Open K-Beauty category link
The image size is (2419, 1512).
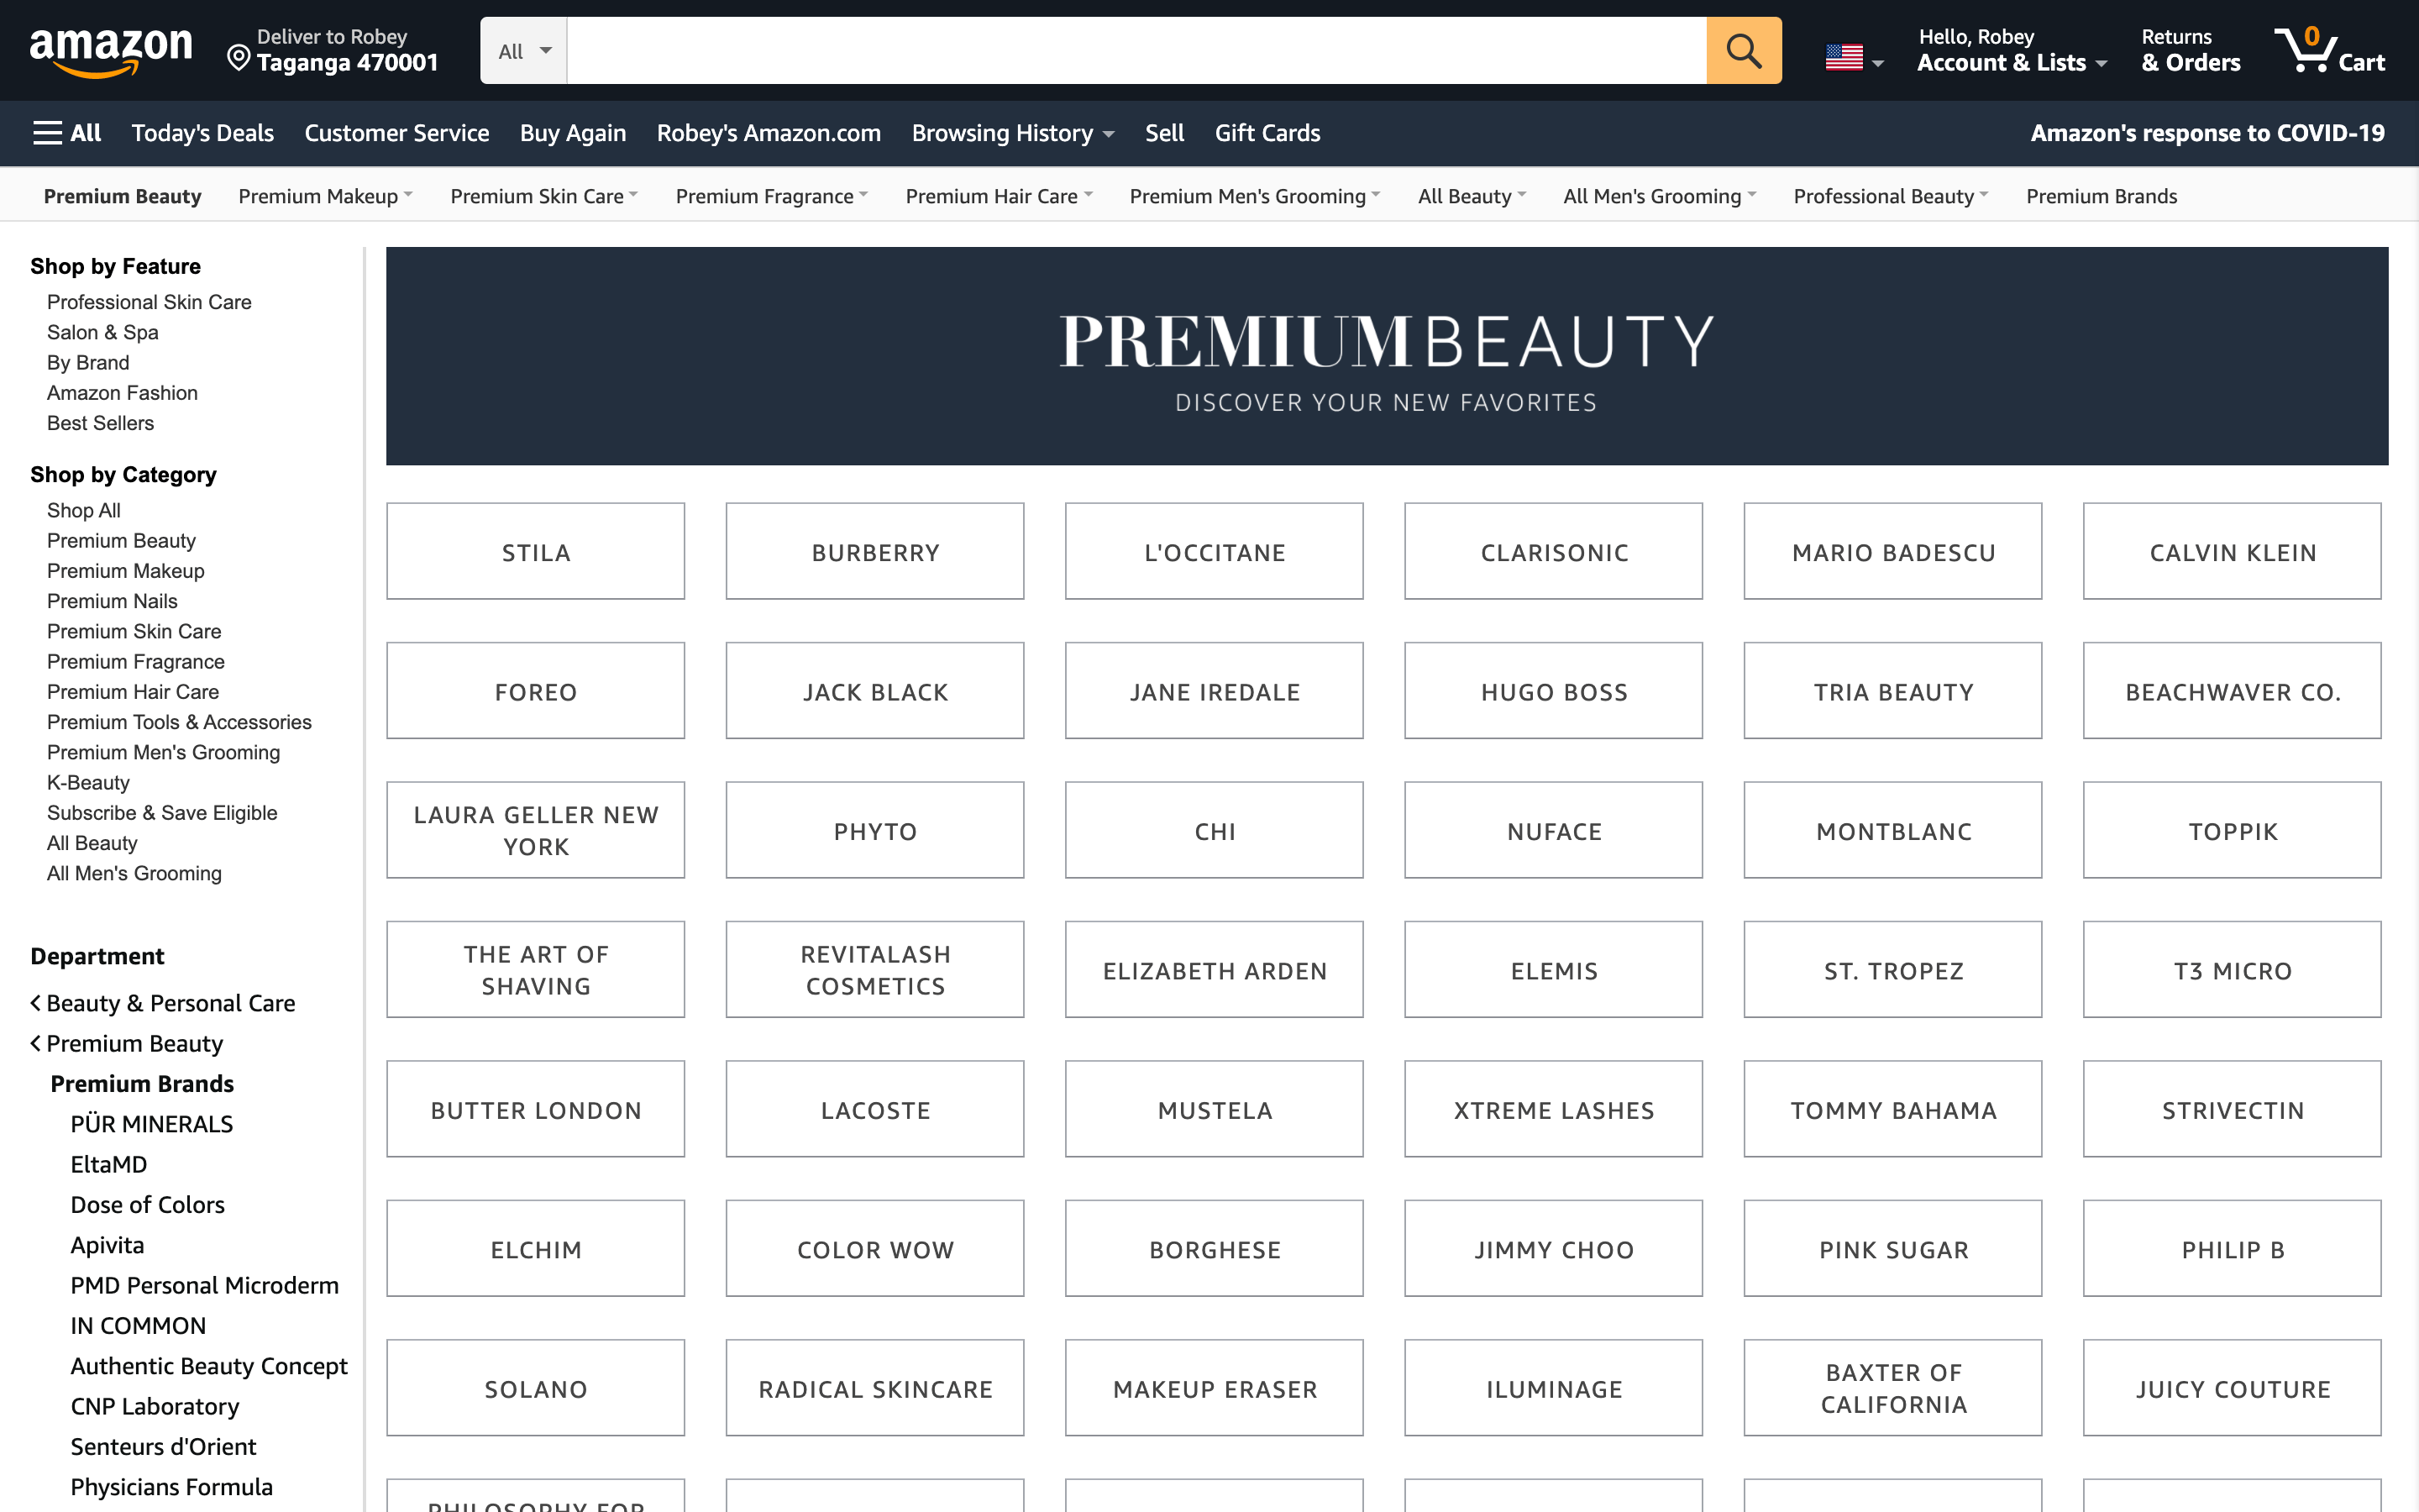click(x=88, y=782)
